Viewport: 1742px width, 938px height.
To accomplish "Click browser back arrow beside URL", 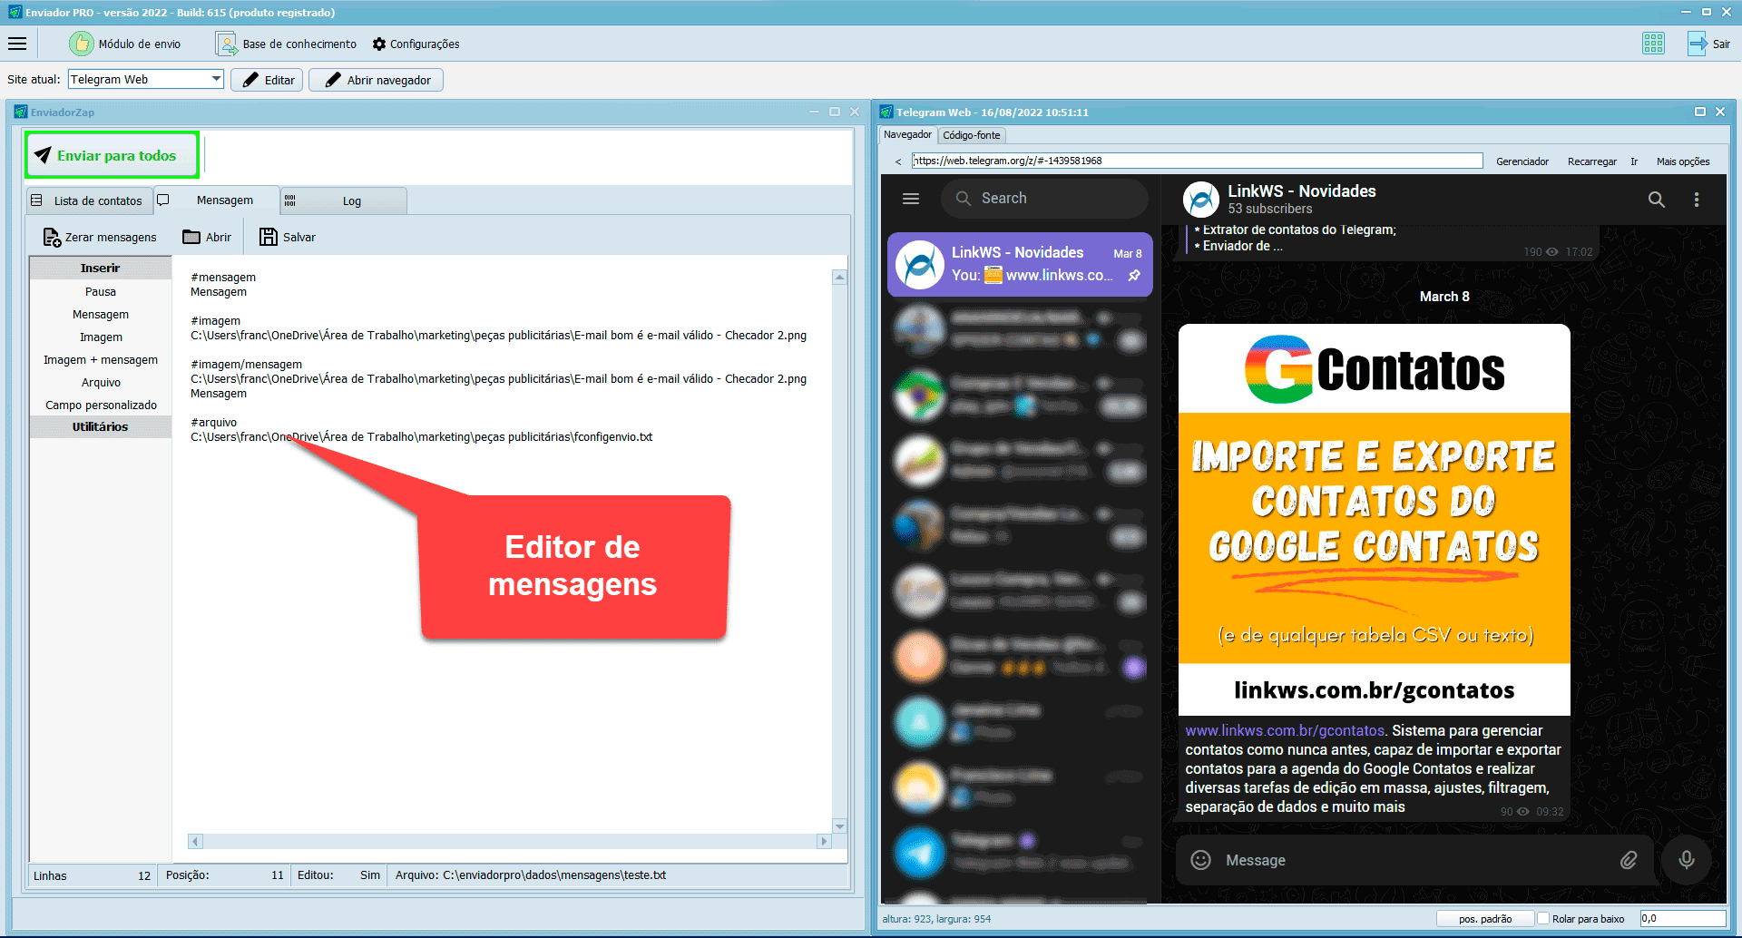I will click(898, 161).
